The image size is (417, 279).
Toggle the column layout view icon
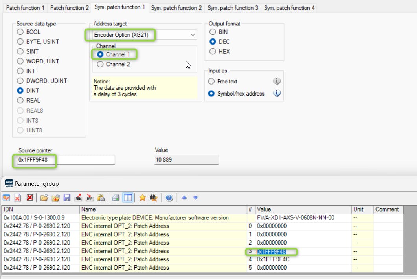pyautogui.click(x=127, y=197)
